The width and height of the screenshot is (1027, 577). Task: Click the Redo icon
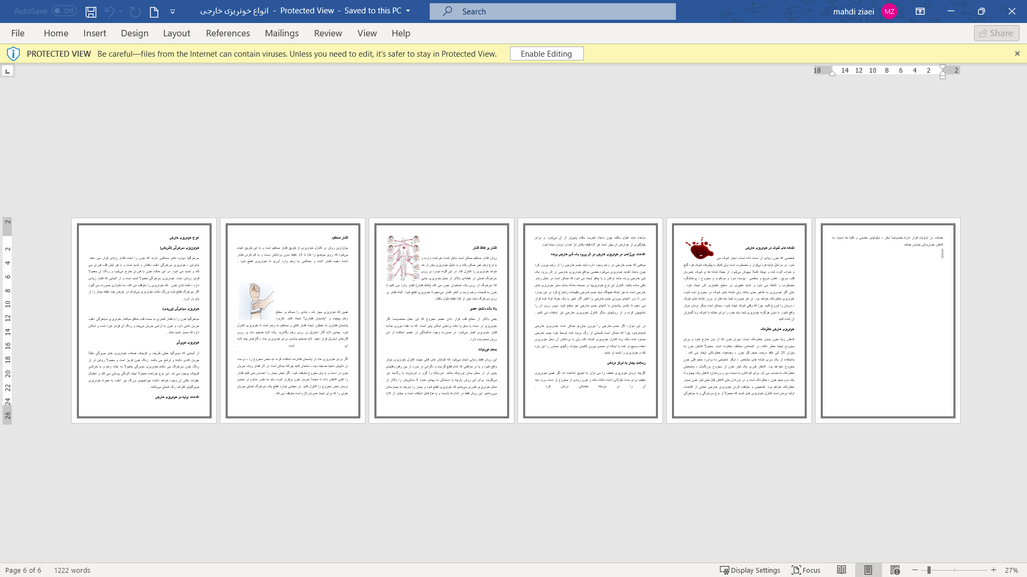135,11
